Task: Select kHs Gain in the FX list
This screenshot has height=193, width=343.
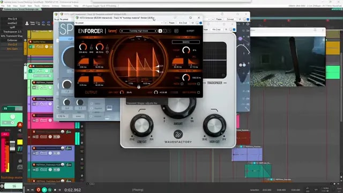Action: coord(12,49)
